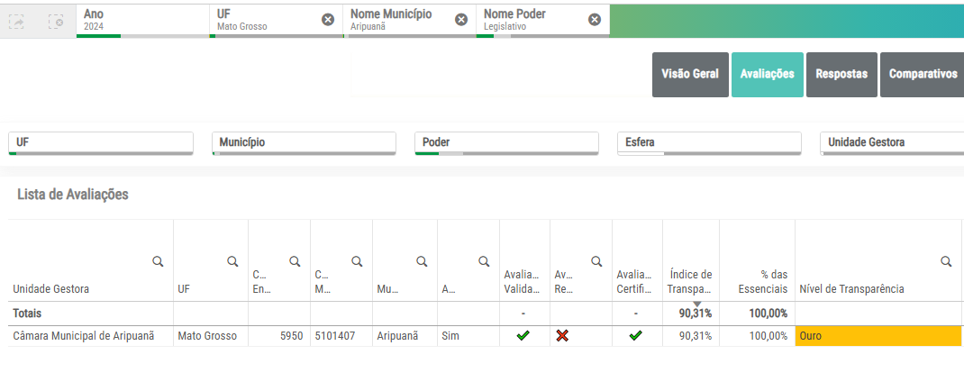Remove the Nome Poder Legislativo selection
Image resolution: width=964 pixels, height=382 pixels.
[x=594, y=20]
